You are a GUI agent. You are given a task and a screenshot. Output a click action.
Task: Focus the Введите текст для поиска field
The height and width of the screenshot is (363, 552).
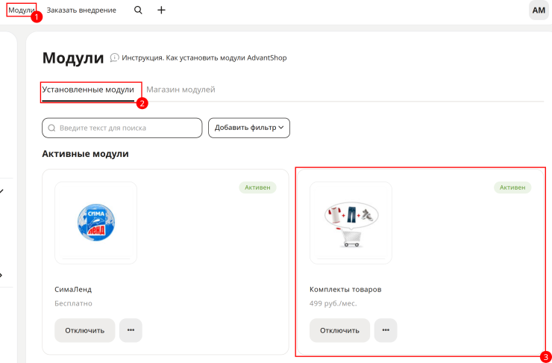(122, 128)
